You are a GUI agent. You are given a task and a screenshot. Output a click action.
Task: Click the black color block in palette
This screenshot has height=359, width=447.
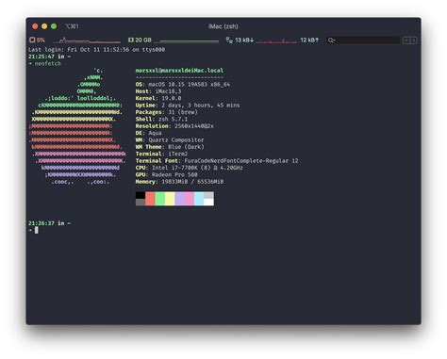click(141, 195)
